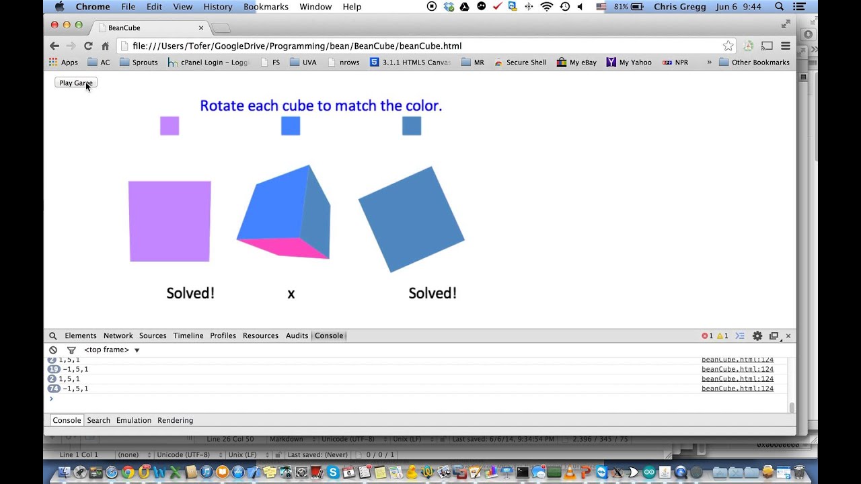Clear the console with the clear icon
The height and width of the screenshot is (484, 861).
coord(53,350)
